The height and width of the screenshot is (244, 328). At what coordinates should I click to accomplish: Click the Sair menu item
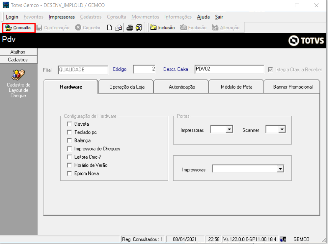coord(219,17)
